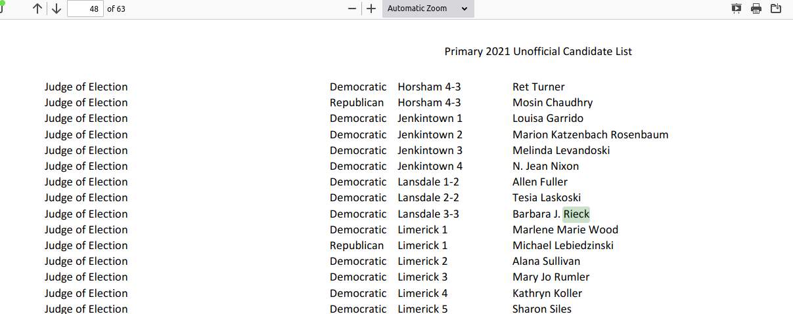The image size is (793, 314).
Task: Select the candidate name Louisa Garrido
Action: coord(548,119)
